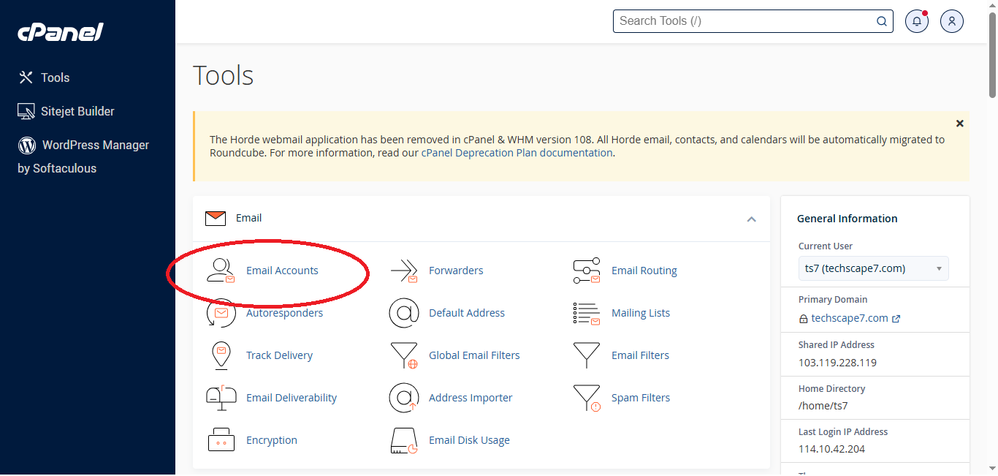Click the search magnifier icon
998x476 pixels.
[x=882, y=21]
